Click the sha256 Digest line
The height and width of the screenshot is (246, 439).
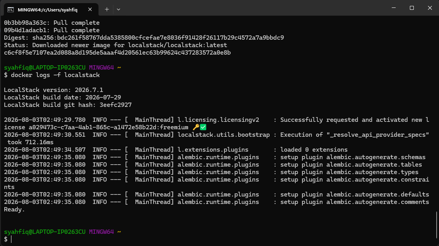144,37
